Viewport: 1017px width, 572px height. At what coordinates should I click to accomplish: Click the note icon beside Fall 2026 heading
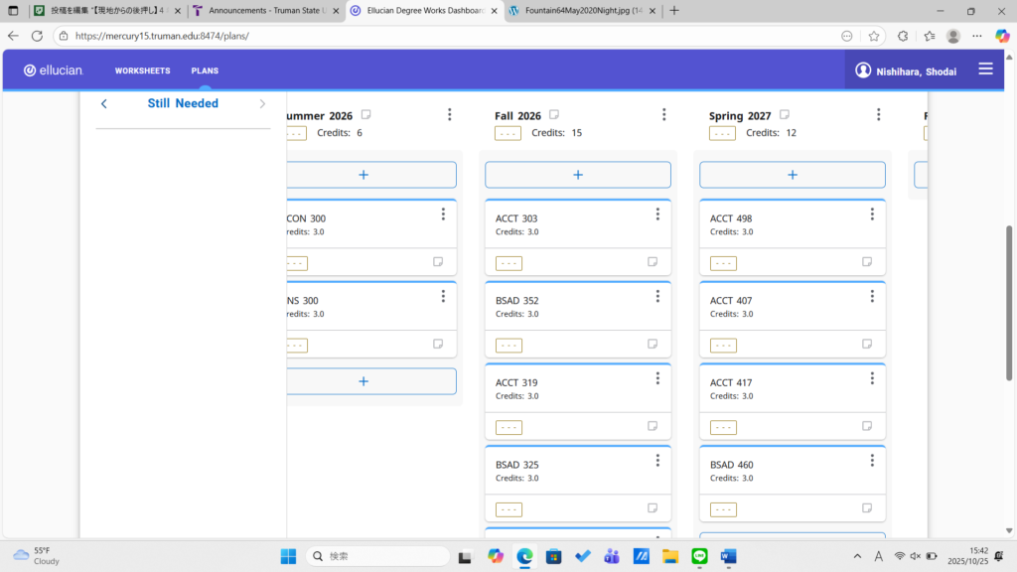tap(554, 115)
